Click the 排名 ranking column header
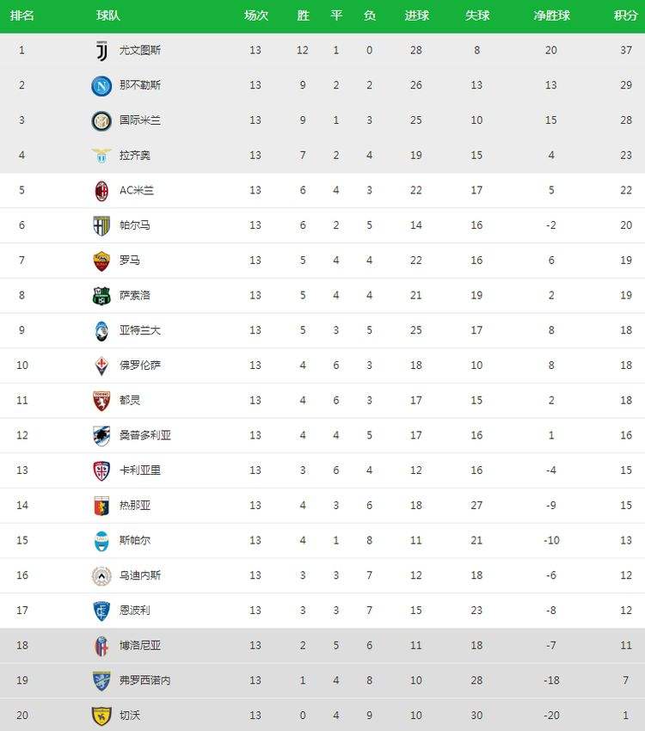Image resolution: width=645 pixels, height=731 pixels. 21,15
